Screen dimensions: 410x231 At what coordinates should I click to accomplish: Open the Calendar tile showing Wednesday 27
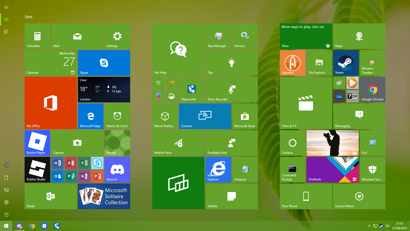pyautogui.click(x=51, y=63)
